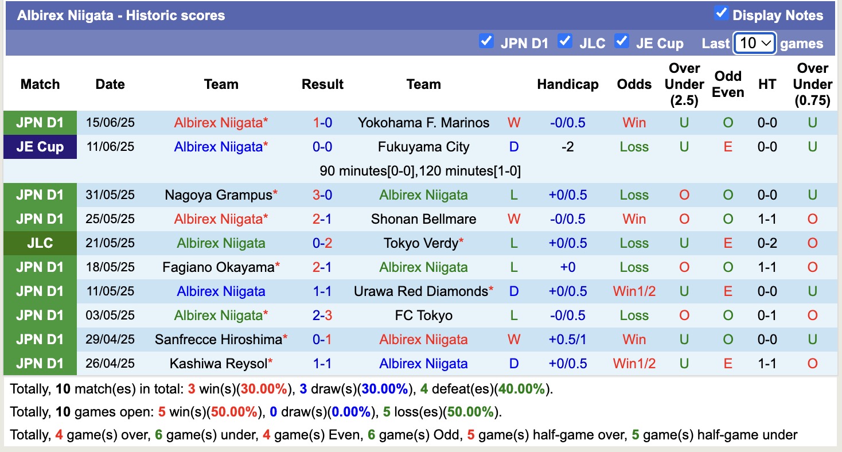Disable the JPN D1 filter checkbox
Image resolution: width=842 pixels, height=452 pixels.
[x=486, y=41]
